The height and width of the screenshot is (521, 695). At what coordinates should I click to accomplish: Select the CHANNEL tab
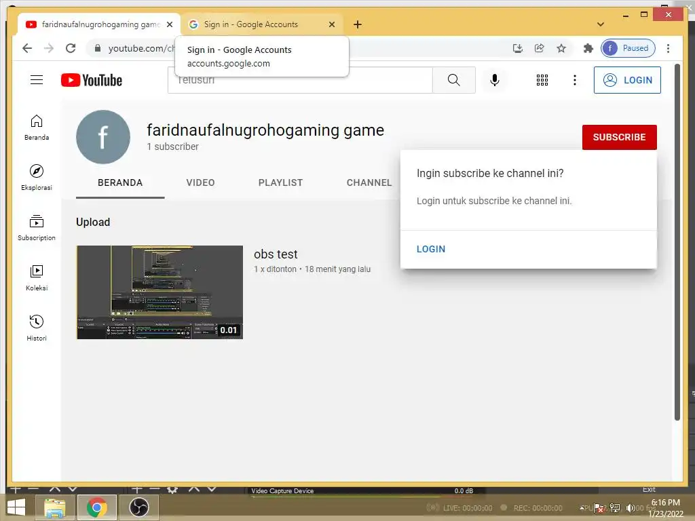tap(369, 182)
